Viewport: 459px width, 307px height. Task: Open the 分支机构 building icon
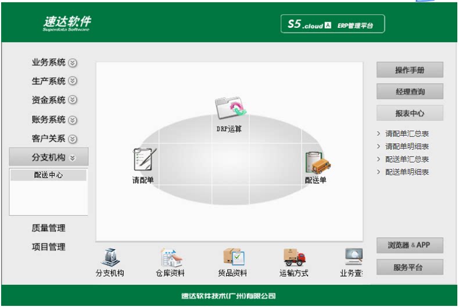tap(110, 257)
